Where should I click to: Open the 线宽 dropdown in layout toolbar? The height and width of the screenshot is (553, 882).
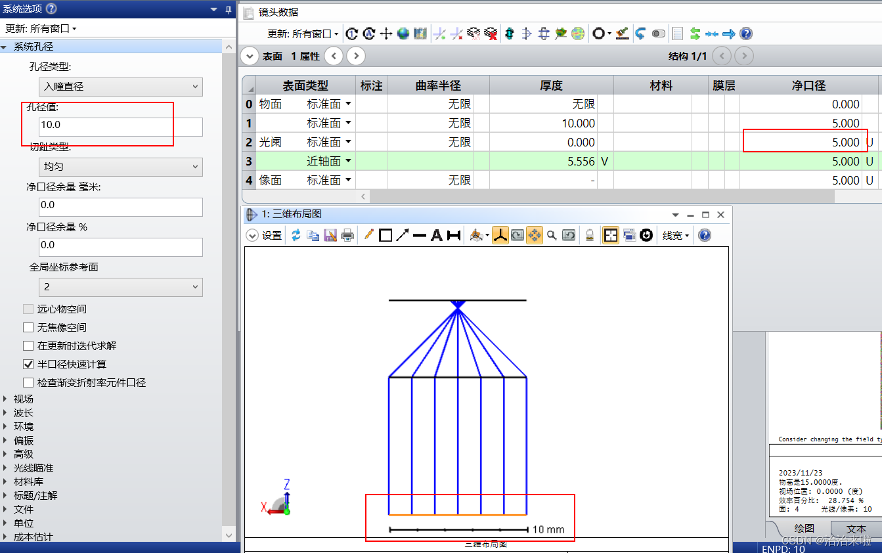[675, 235]
